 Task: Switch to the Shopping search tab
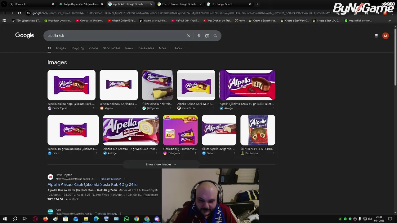77,48
